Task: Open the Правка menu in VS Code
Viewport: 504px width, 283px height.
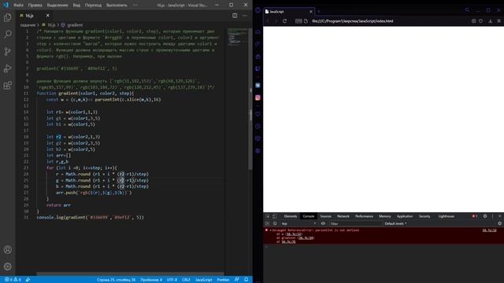Action: 35,6
